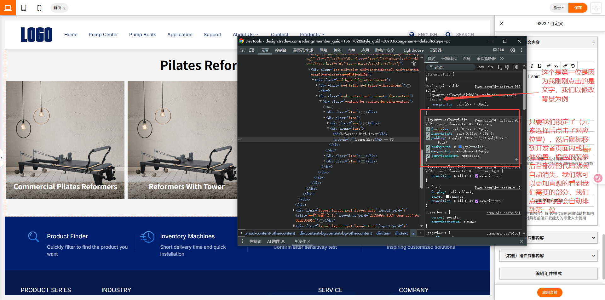Screen dimensions: 605x300
Task: Click the globe language icon beside ENGLISH
Action: (412, 34)
